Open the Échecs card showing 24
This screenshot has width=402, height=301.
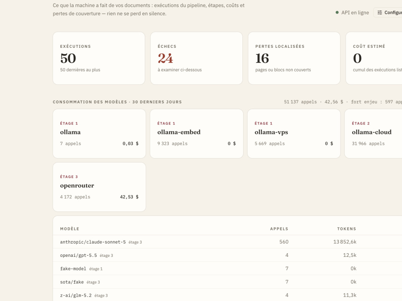click(197, 58)
